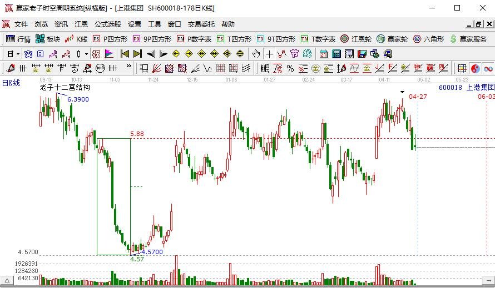Click yellow diamond left-arrow icon
Image resolution: width=495 pixels, height=288 pixels.
pos(176,54)
